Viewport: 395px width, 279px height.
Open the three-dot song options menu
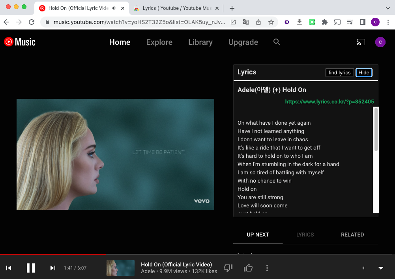(267, 268)
